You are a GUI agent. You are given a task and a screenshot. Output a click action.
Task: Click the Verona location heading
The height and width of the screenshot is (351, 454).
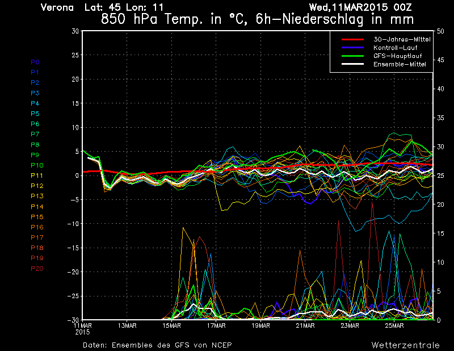(x=58, y=7)
